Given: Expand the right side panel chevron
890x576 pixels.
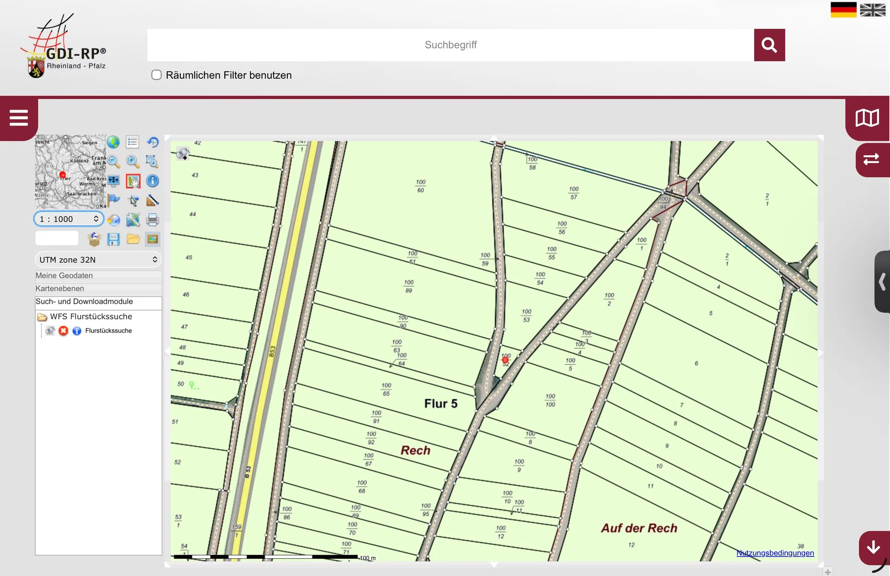Looking at the screenshot, I should coord(882,281).
